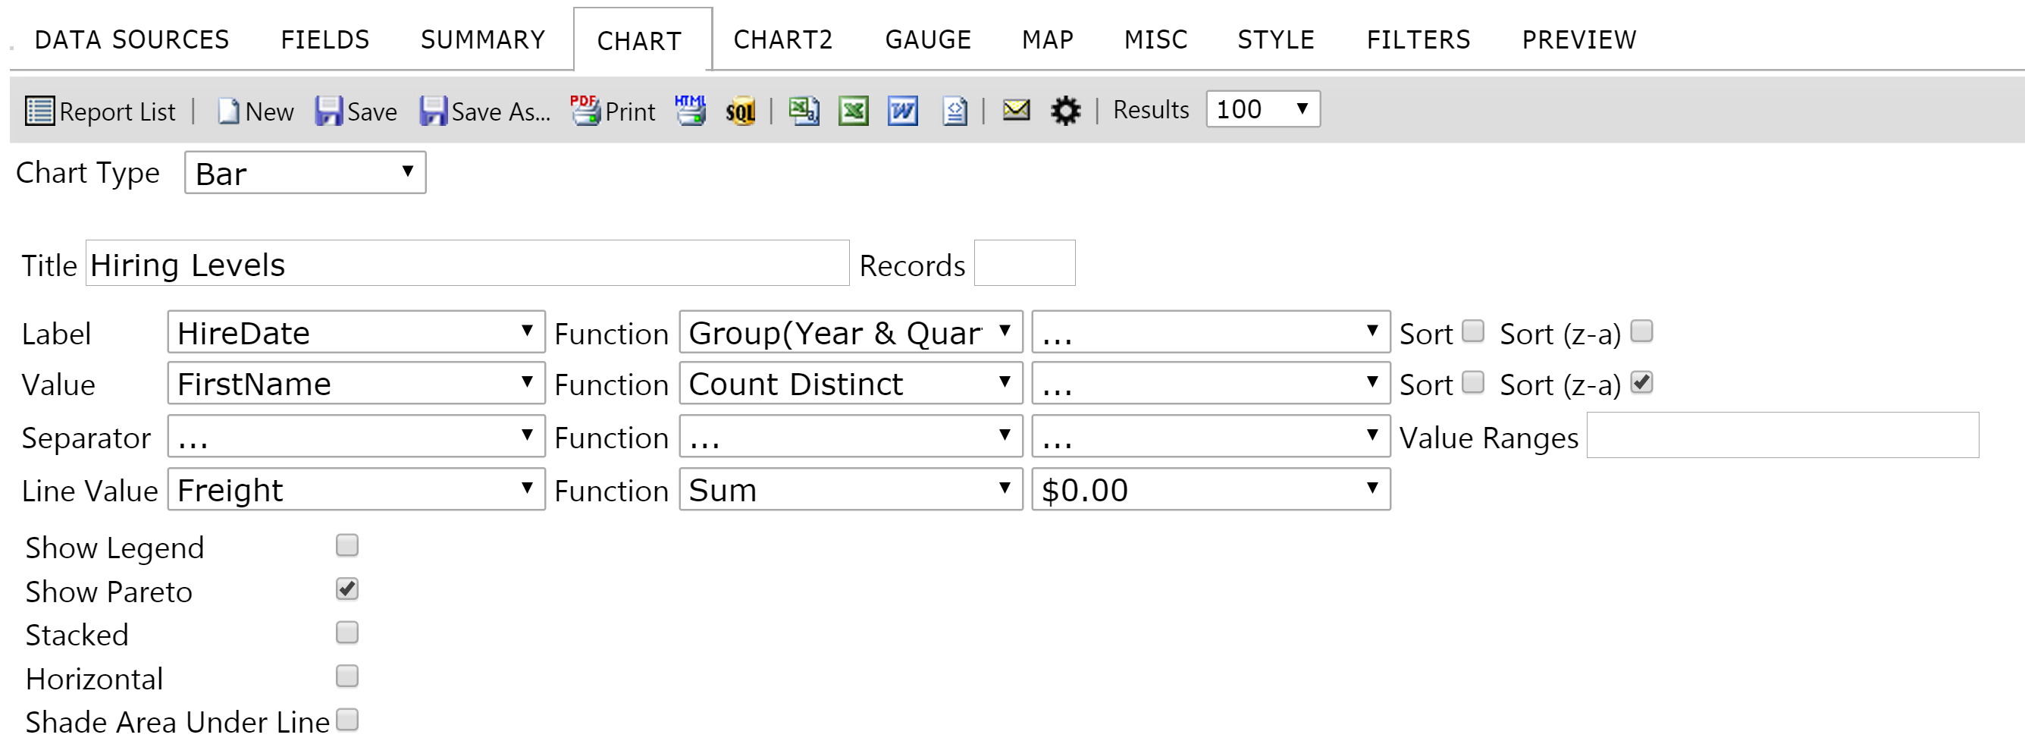The image size is (2025, 744).
Task: Click the SQL export icon
Action: [x=741, y=111]
